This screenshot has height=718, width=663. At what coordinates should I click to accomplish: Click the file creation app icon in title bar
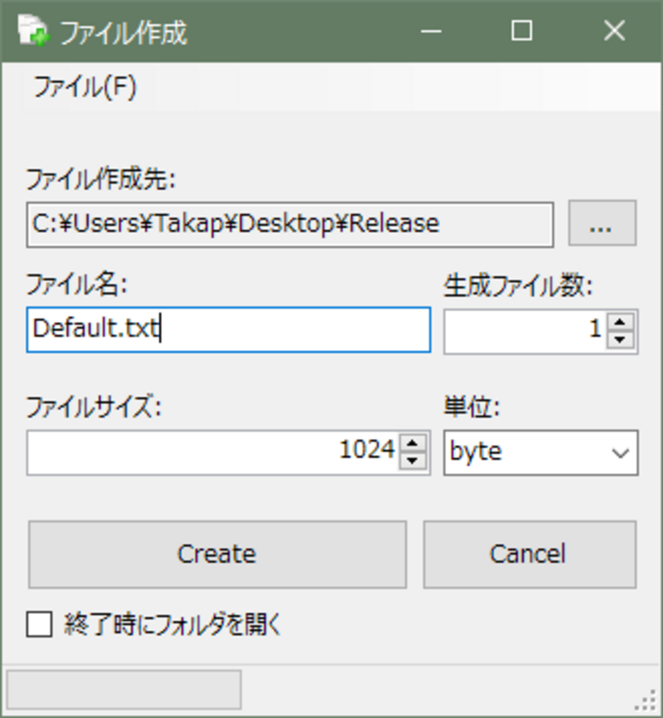pyautogui.click(x=32, y=31)
